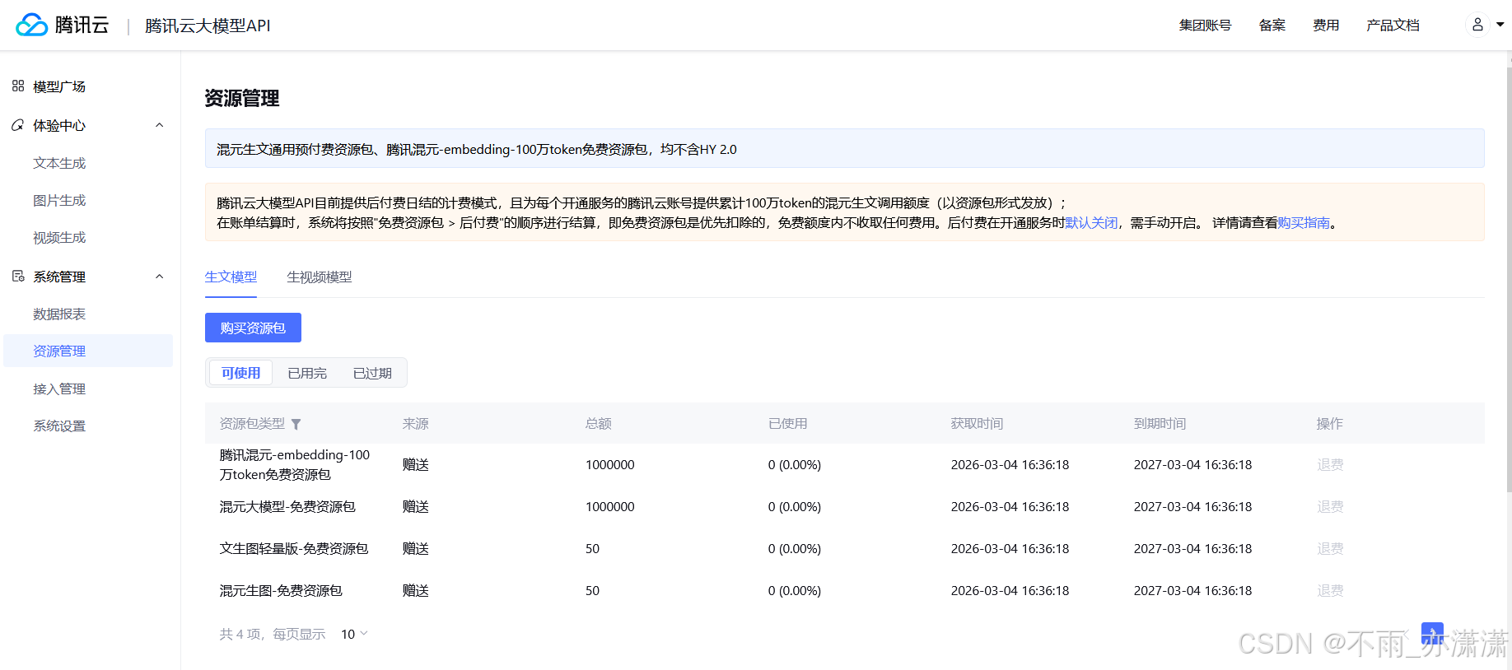Click the 文生图轻量版-免费资源包 cell
Screen dimensions: 1512x670
click(x=294, y=549)
